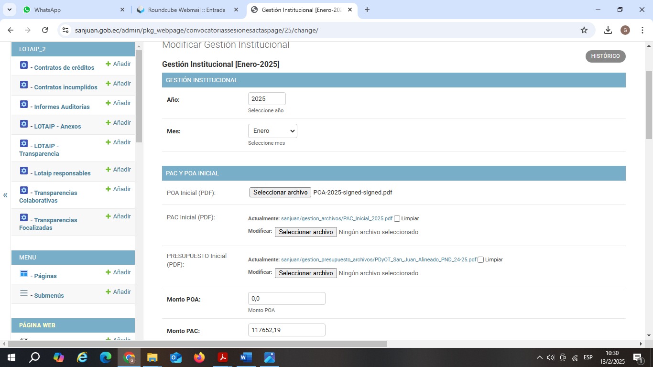
Task: Click the Submenús hamburger icon
Action: [24, 293]
